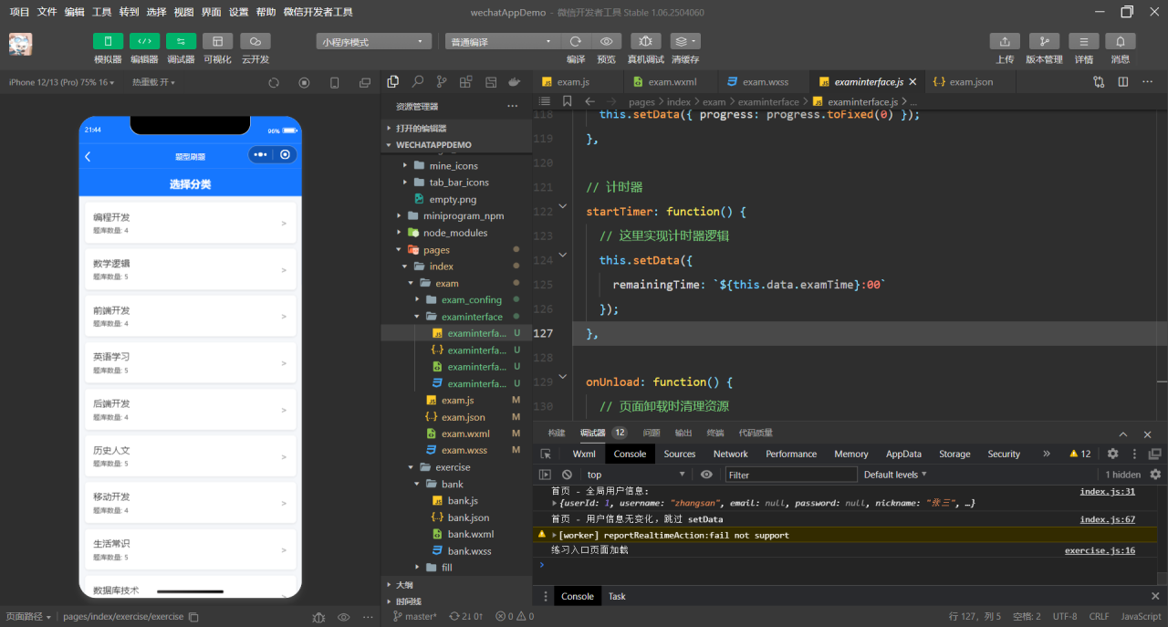This screenshot has height=627, width=1168.
Task: Open the extensions blocks icon
Action: pyautogui.click(x=466, y=81)
